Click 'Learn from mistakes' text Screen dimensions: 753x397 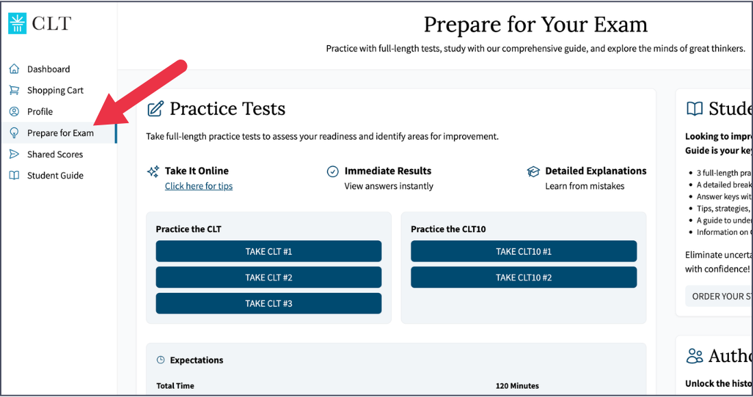585,186
